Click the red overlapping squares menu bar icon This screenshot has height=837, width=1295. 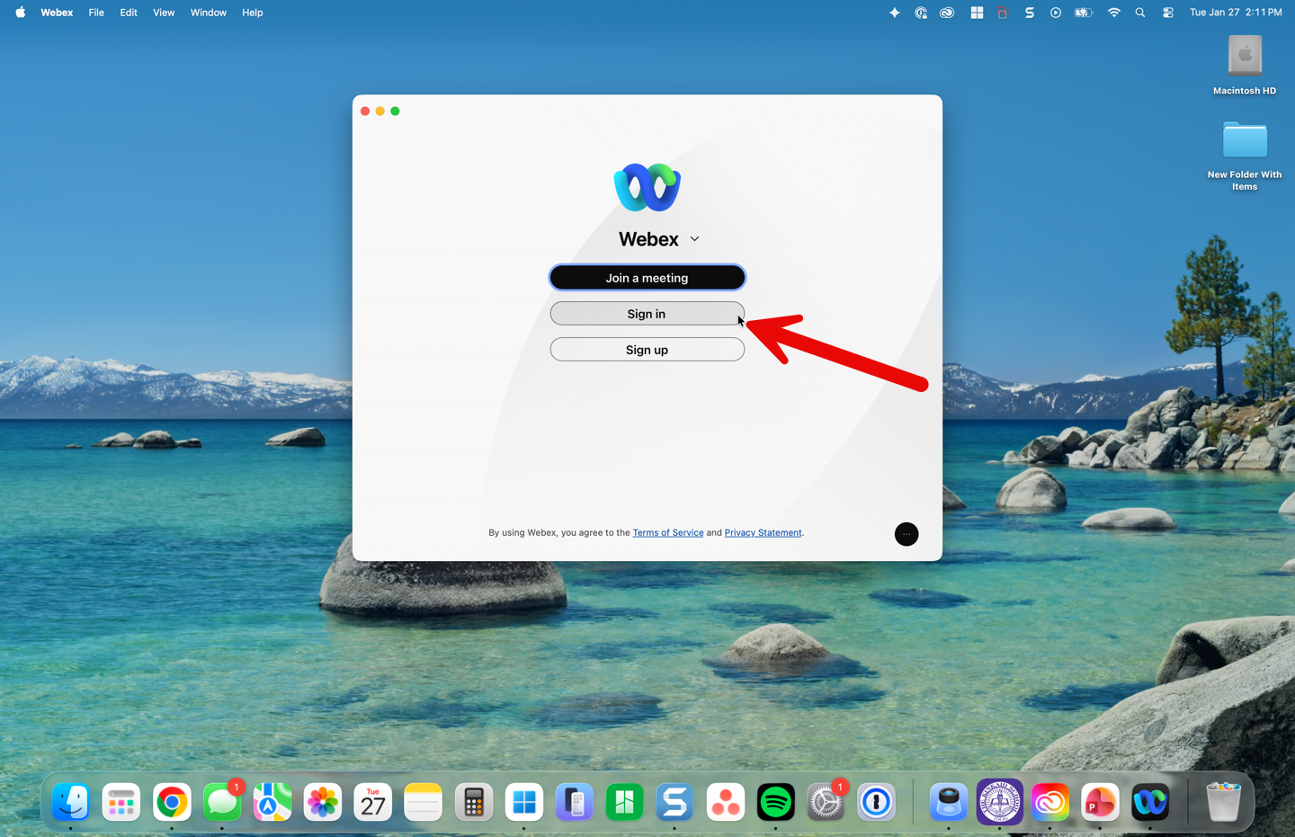1002,13
